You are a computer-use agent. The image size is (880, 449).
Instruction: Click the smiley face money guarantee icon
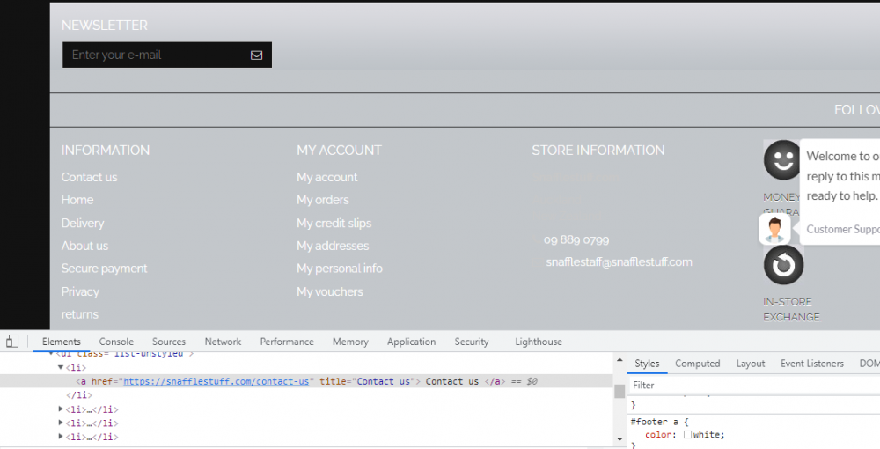click(x=781, y=159)
